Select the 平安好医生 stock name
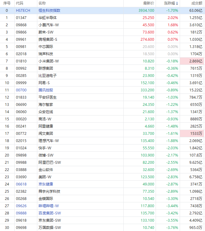Viewport: 205px width, 231px height. tap(48, 97)
